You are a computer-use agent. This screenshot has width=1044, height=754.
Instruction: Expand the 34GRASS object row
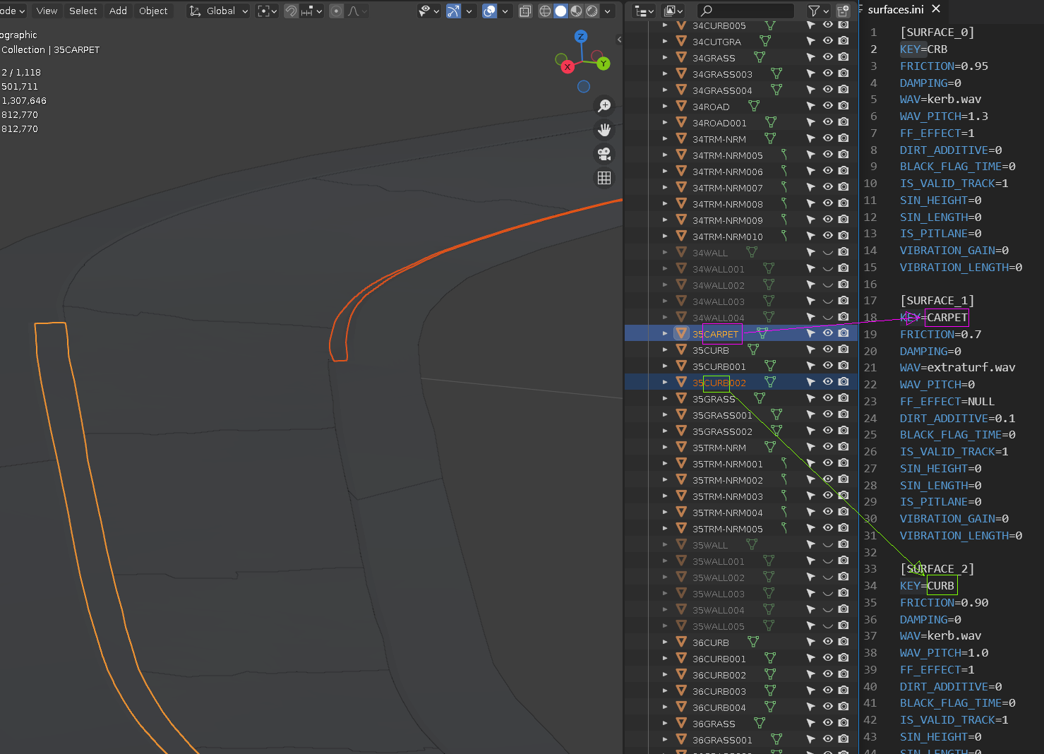[665, 58]
